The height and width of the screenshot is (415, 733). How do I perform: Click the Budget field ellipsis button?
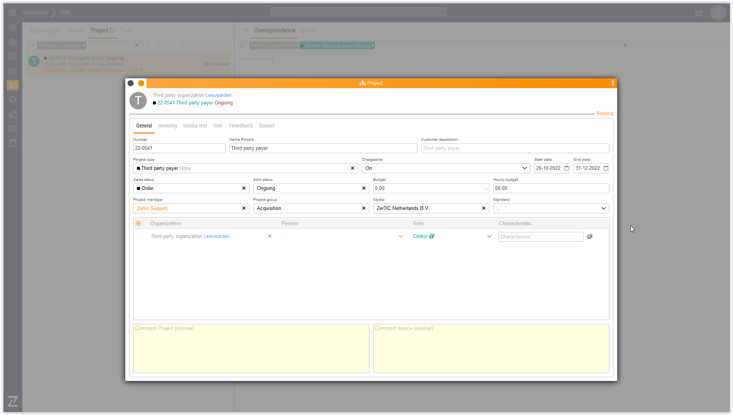(x=486, y=188)
